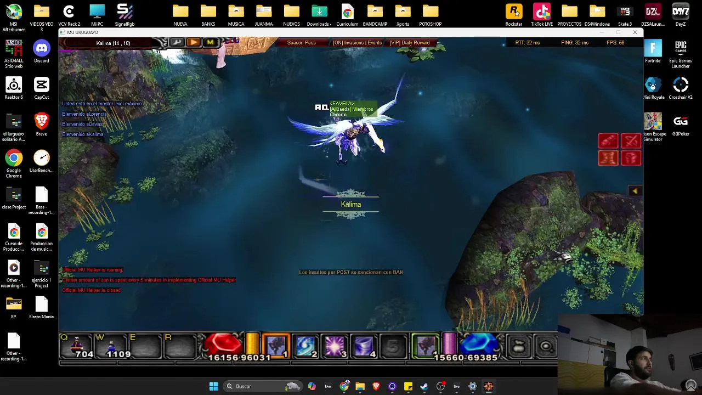Click 'Los insultos por POST se sancionan con BAN'
Viewport: 702px width, 395px height.
(350, 272)
